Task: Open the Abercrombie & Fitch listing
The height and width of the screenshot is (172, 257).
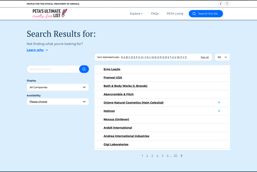Action: (x=118, y=94)
